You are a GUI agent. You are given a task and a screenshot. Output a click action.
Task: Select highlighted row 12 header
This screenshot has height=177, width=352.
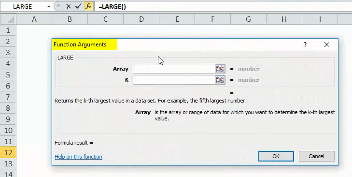[x=8, y=153]
